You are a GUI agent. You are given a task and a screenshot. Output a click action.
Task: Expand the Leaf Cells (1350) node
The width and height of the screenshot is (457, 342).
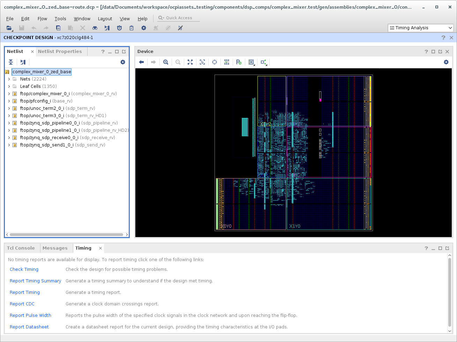(9, 86)
